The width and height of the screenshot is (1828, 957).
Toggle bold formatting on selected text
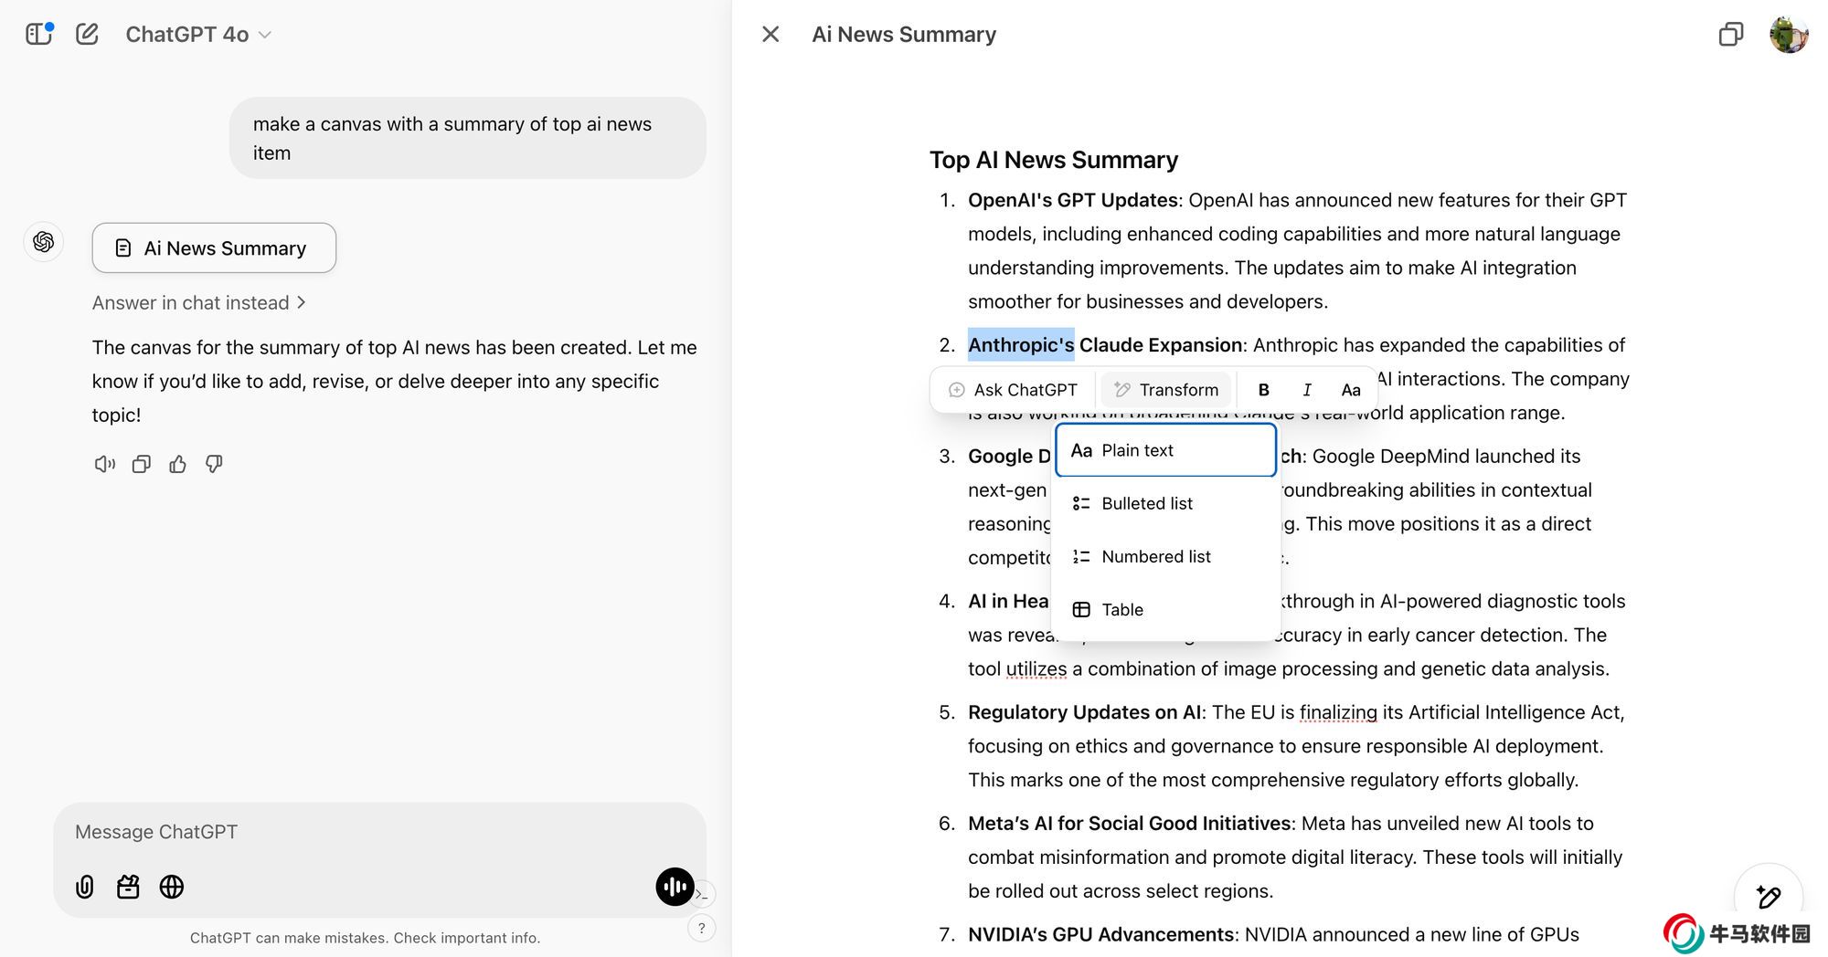(x=1263, y=390)
